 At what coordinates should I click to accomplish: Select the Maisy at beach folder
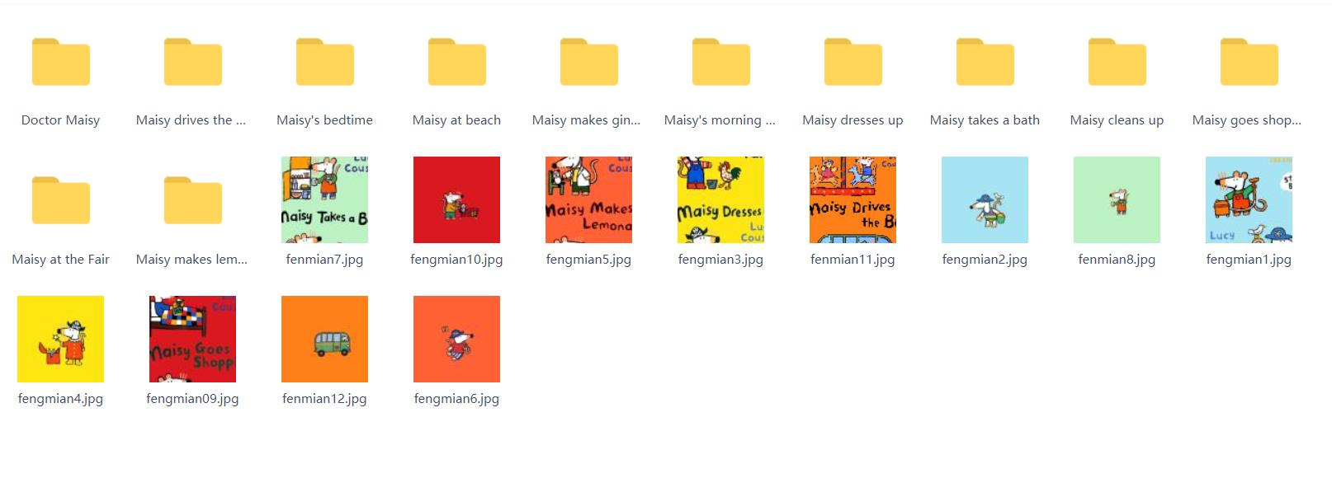(x=456, y=63)
